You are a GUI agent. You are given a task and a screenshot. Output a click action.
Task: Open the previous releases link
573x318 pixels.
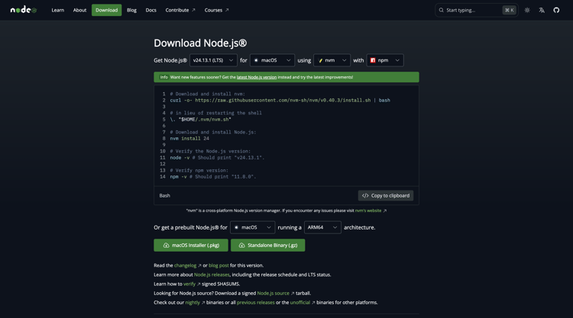(255, 302)
